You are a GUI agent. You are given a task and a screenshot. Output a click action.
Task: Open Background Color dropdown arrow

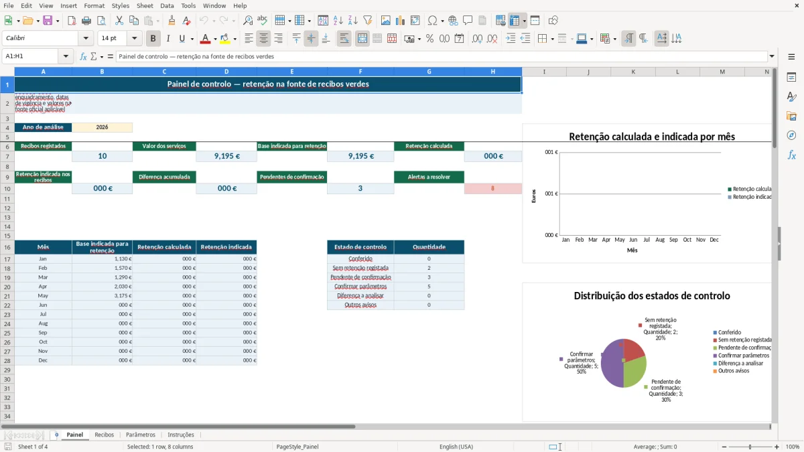click(234, 39)
